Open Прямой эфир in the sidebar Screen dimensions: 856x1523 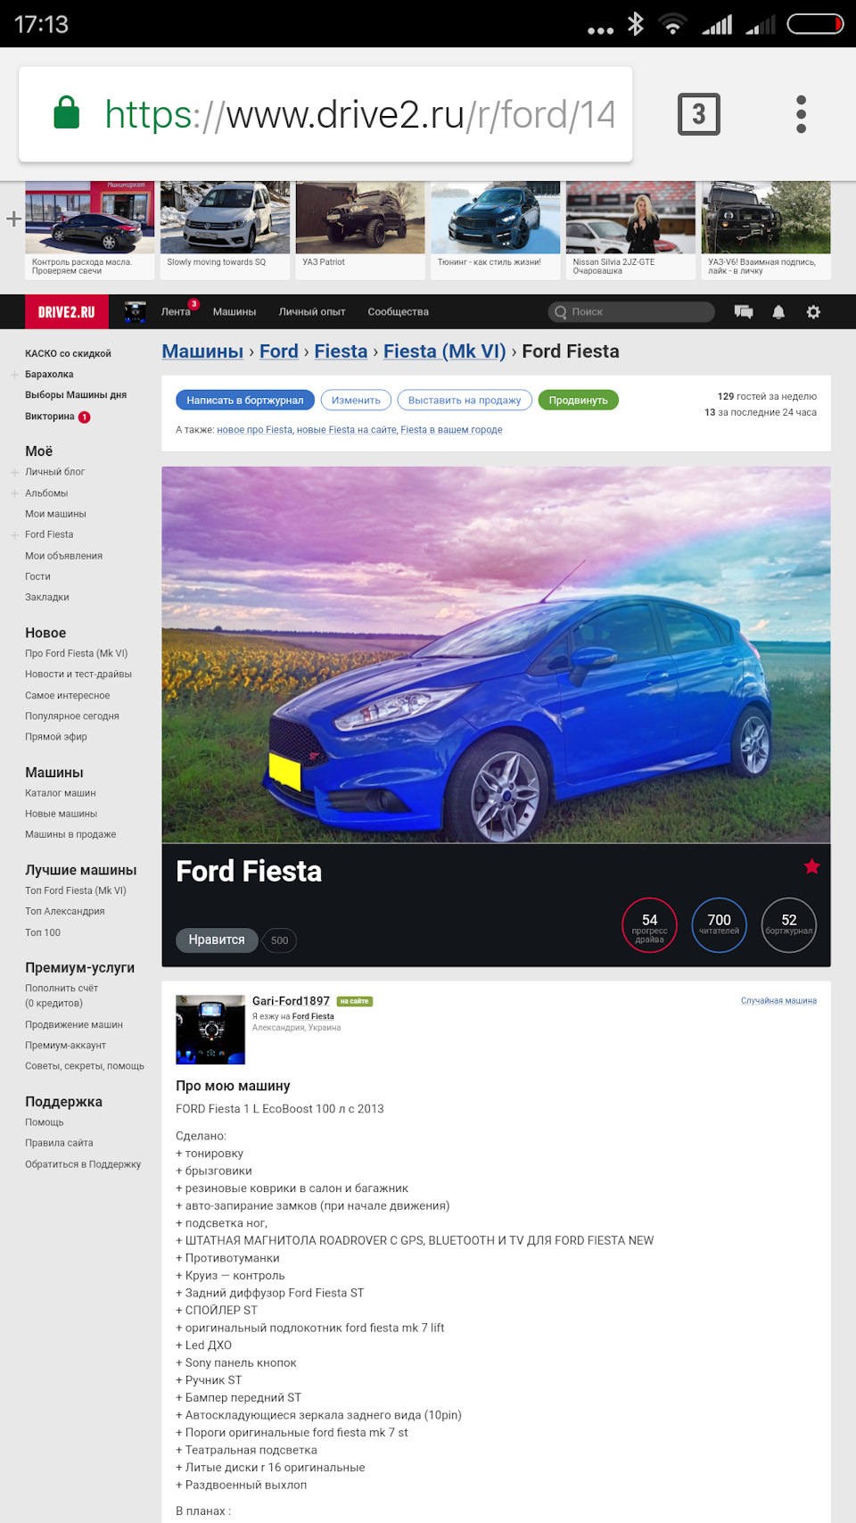[56, 737]
